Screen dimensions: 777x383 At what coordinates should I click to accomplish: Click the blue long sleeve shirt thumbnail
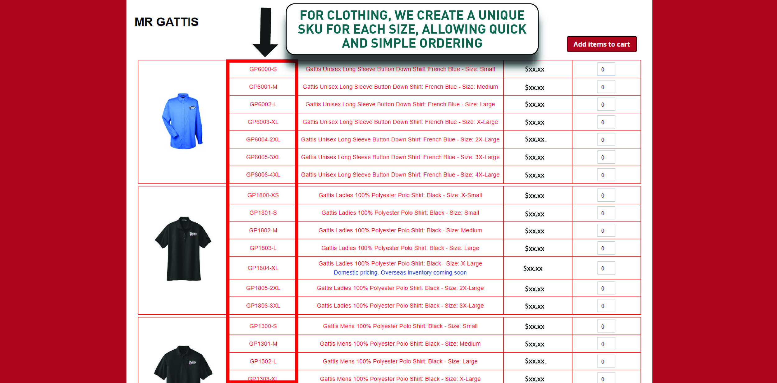pos(185,121)
